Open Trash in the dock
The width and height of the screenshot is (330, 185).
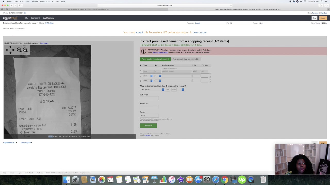263,180
